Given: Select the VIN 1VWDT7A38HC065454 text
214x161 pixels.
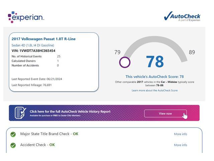Looking at the screenshot, I should [x=33, y=51].
